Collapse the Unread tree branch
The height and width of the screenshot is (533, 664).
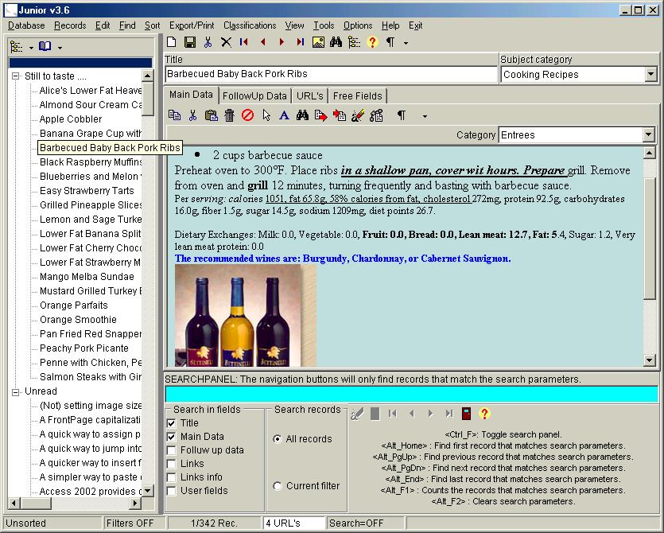click(17, 391)
